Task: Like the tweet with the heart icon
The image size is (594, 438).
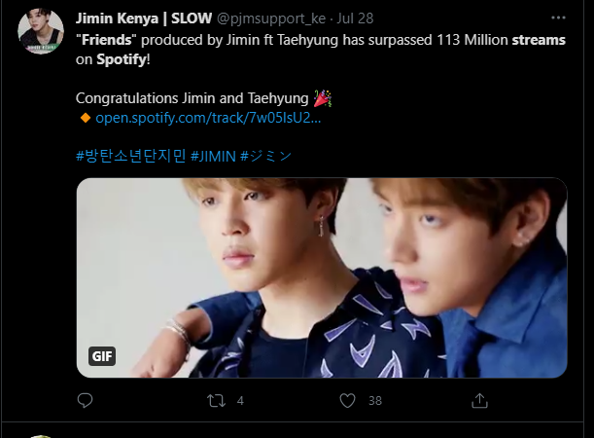Action: point(347,400)
